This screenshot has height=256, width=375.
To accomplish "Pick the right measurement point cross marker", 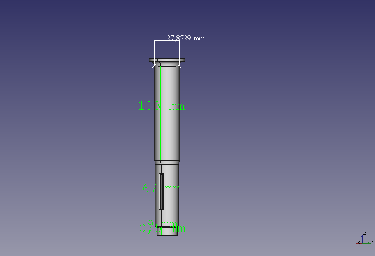I will click(179, 66).
